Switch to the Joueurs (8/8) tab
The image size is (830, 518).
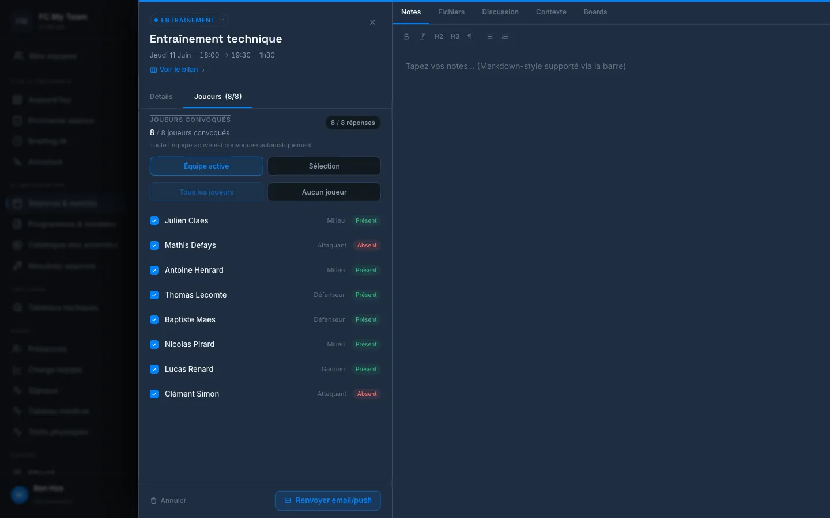pos(218,97)
